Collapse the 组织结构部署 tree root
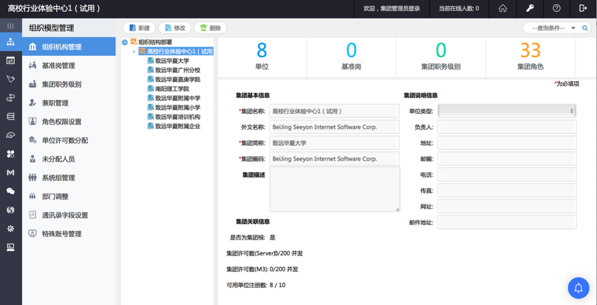 (x=125, y=42)
